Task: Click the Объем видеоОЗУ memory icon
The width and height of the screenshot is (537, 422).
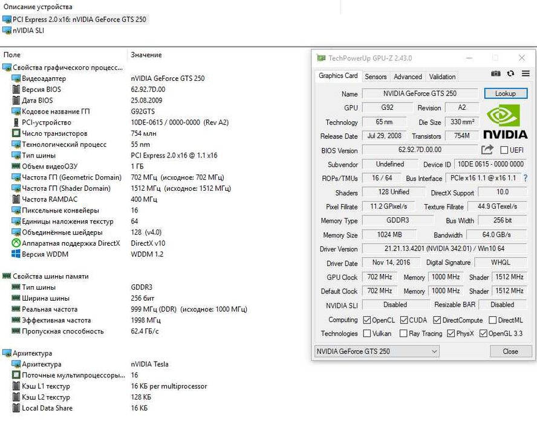Action: click(x=16, y=166)
